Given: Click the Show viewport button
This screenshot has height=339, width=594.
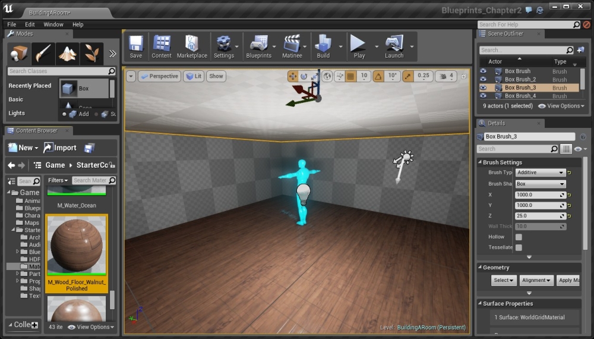Looking at the screenshot, I should tap(216, 76).
